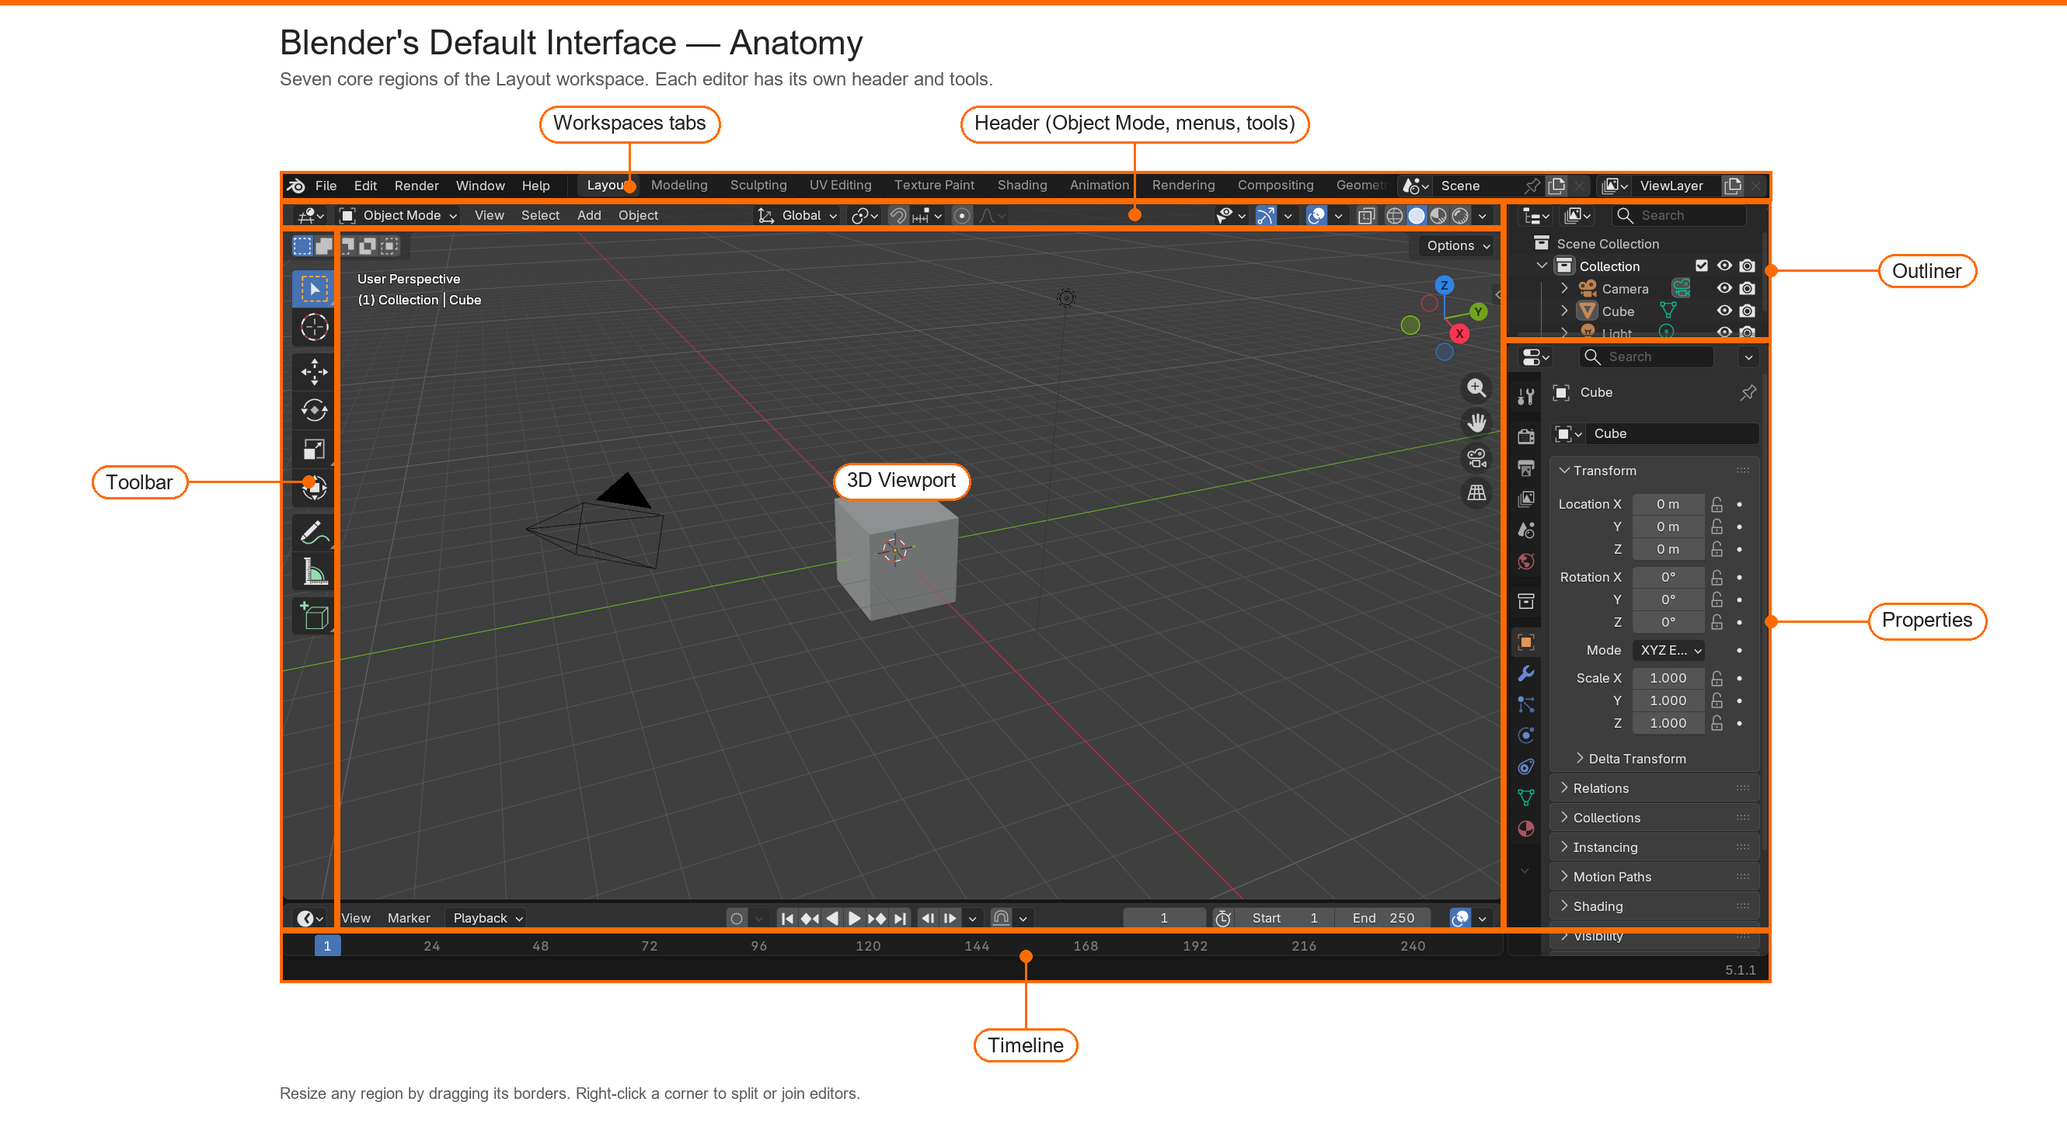Open the Global transform orientation dropdown

coord(798,215)
